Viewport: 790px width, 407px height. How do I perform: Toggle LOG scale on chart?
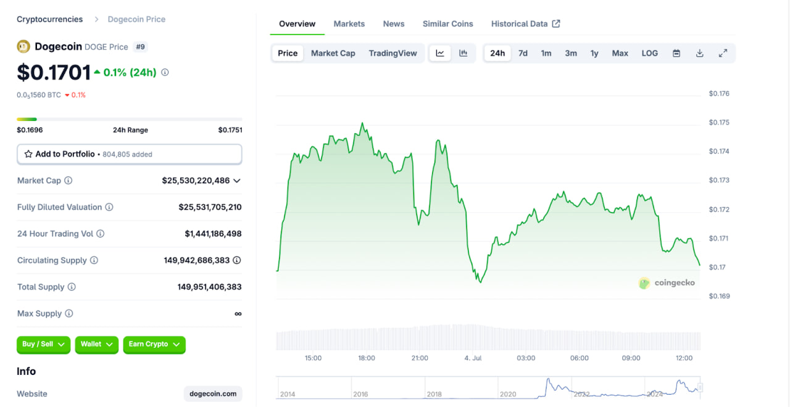coord(649,53)
